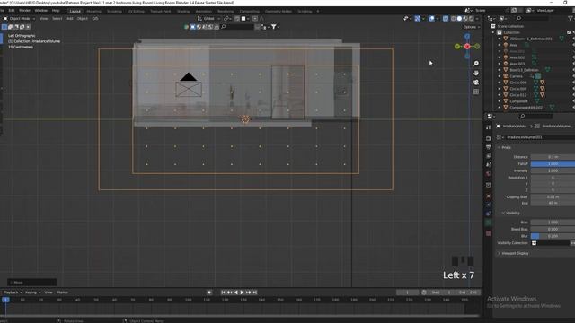Open the Output properties tab icon

pyautogui.click(x=489, y=147)
